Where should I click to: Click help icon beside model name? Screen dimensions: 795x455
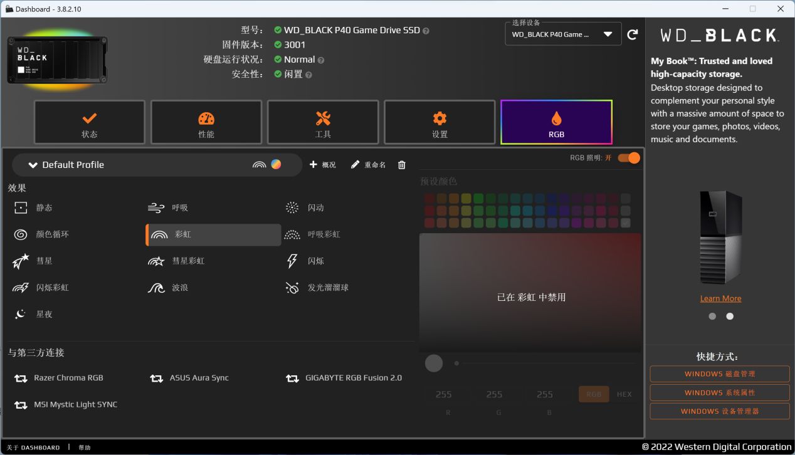426,31
